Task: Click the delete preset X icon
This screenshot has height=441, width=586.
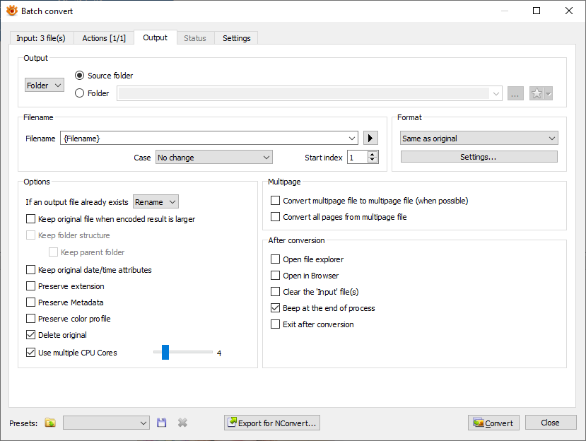Action: (182, 423)
